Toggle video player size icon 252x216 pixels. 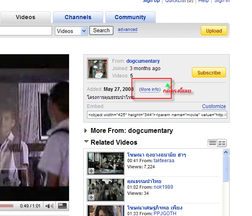tap(62, 206)
